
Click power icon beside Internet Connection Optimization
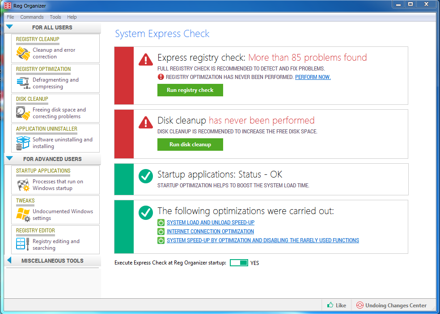point(161,231)
